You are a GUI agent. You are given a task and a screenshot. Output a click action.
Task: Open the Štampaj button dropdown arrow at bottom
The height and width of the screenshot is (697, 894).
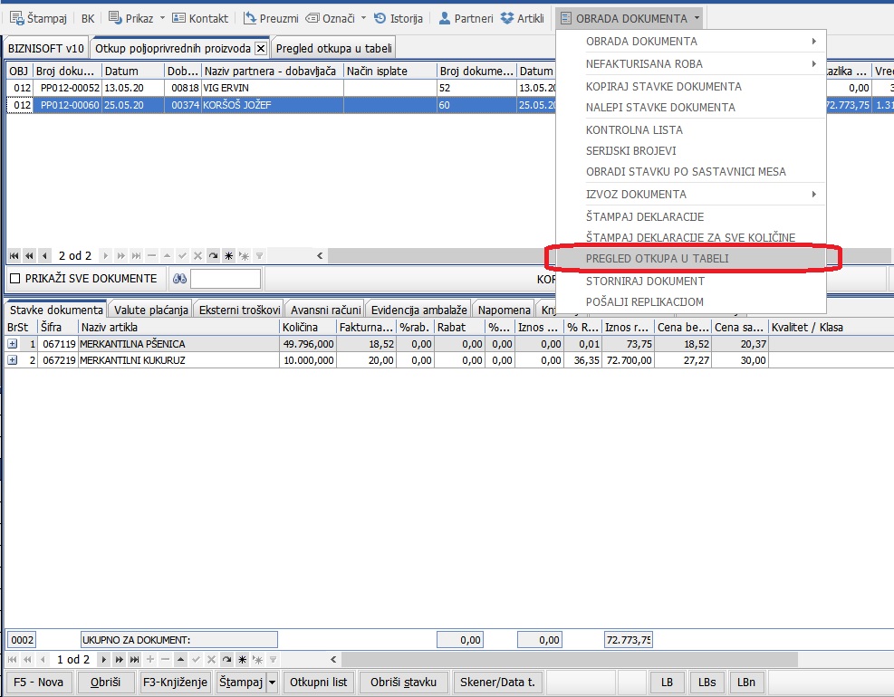272,683
